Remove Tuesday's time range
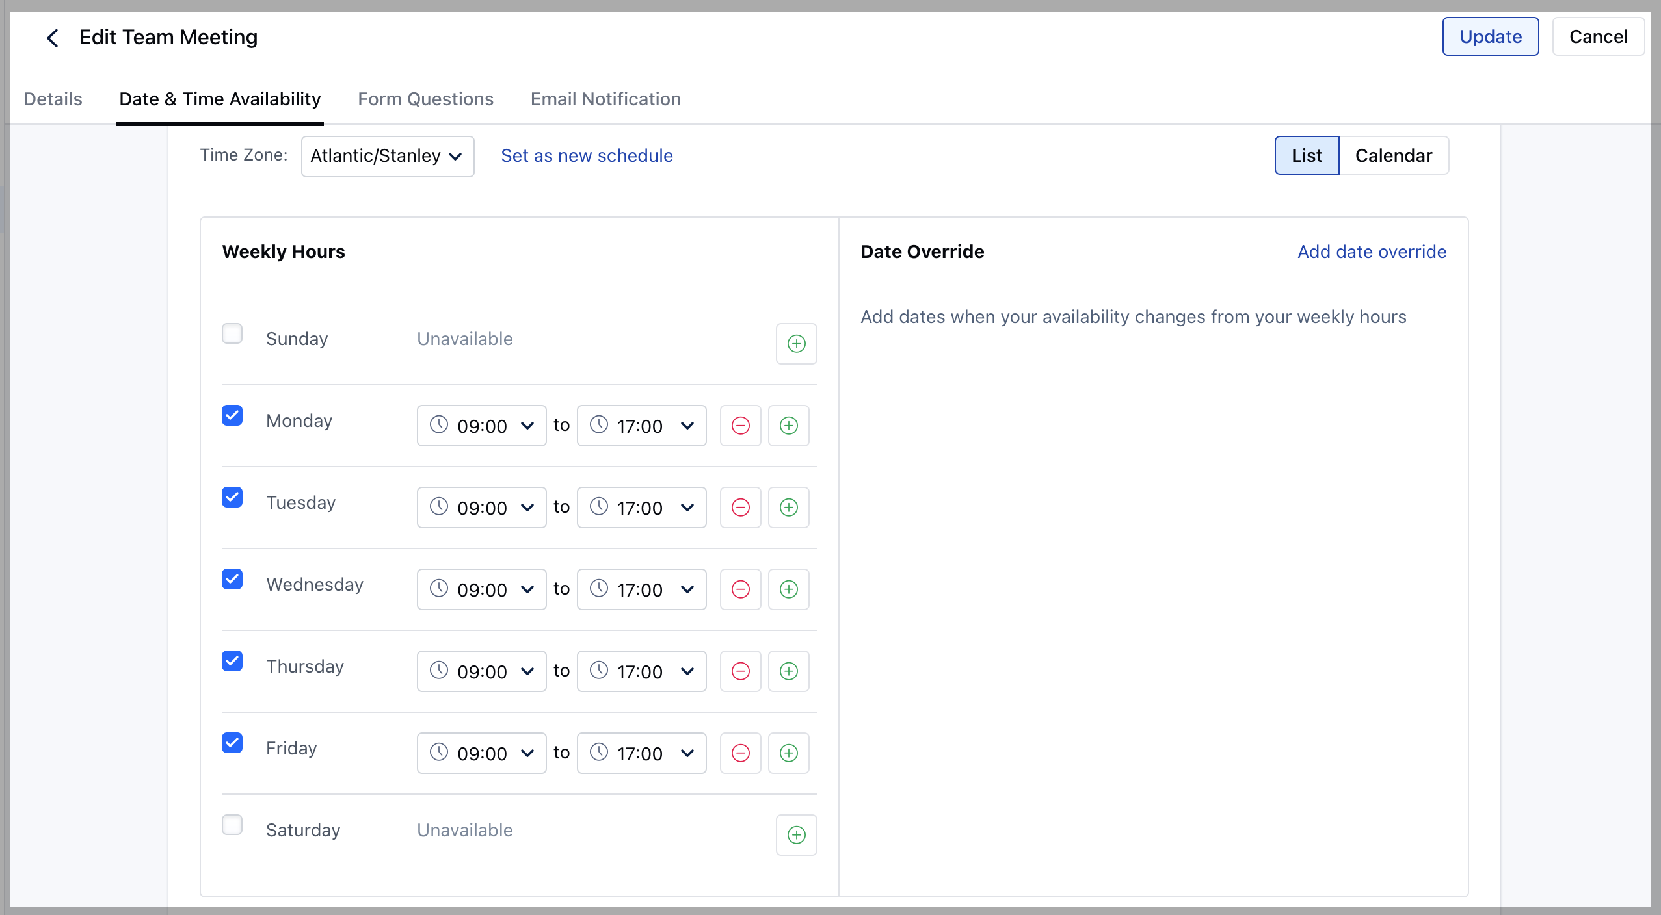 click(740, 508)
